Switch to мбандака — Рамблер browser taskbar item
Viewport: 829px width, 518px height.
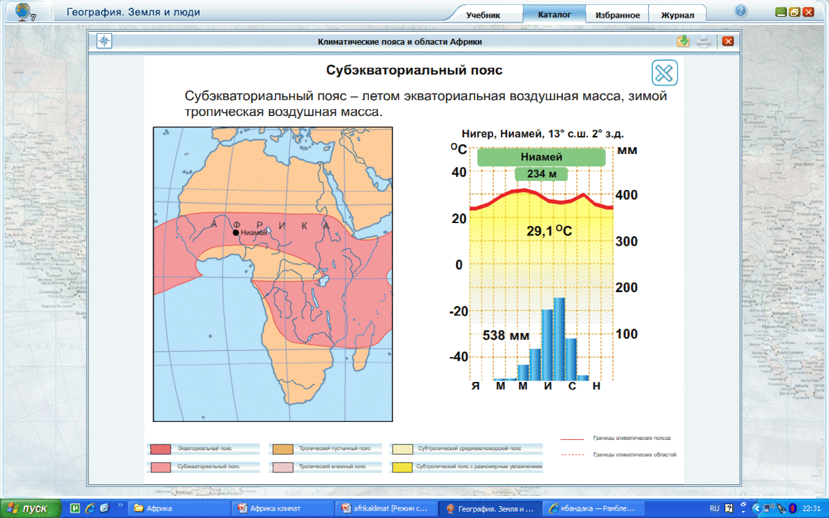593,508
